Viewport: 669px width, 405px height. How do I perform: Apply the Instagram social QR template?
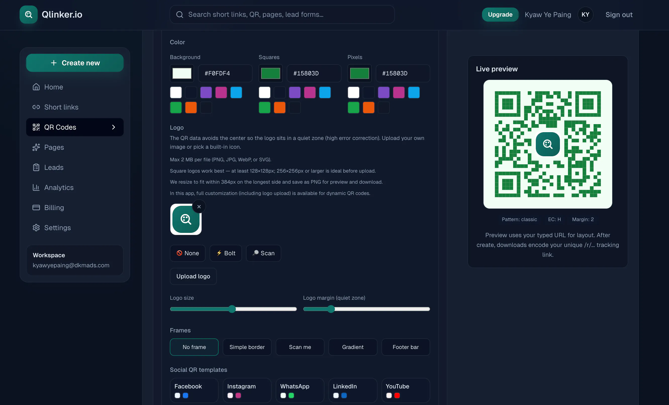(x=247, y=390)
